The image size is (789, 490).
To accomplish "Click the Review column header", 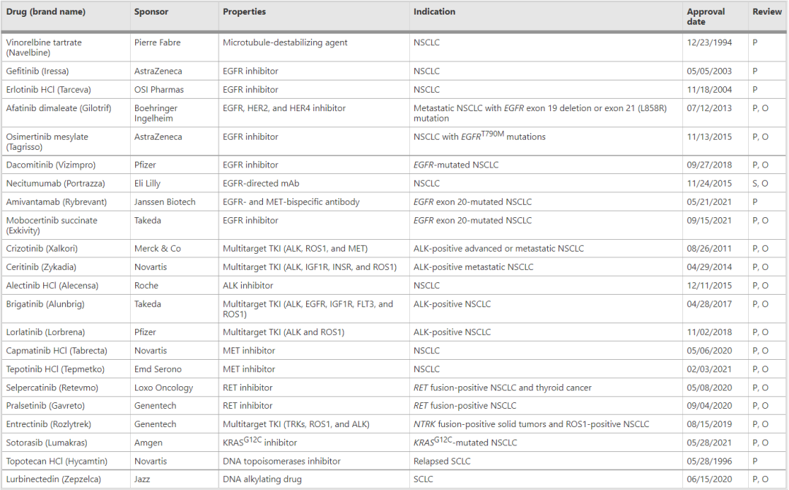I will click(767, 12).
